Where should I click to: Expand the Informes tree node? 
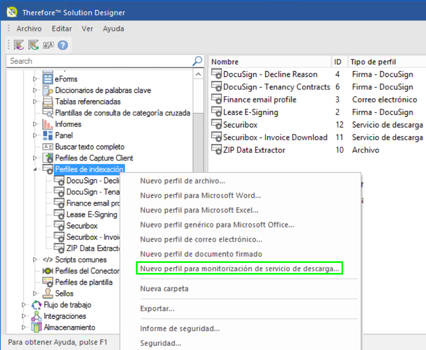point(35,124)
